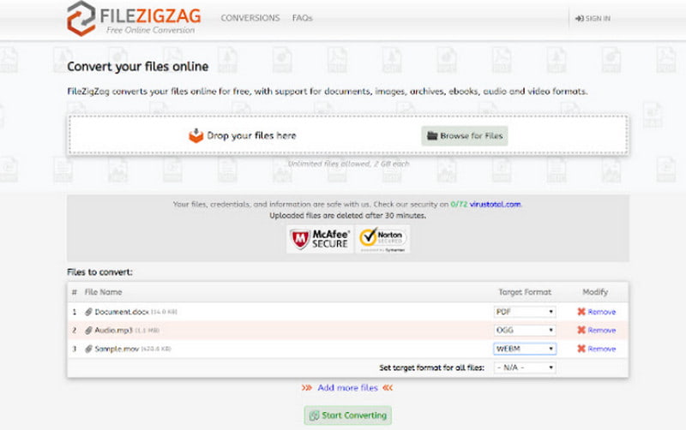This screenshot has height=430, width=686.
Task: Click the McAfee Secure badge
Action: tap(319, 239)
